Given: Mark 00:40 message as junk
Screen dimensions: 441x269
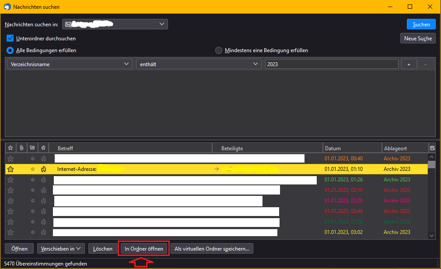Looking at the screenshot, I should click(44, 159).
